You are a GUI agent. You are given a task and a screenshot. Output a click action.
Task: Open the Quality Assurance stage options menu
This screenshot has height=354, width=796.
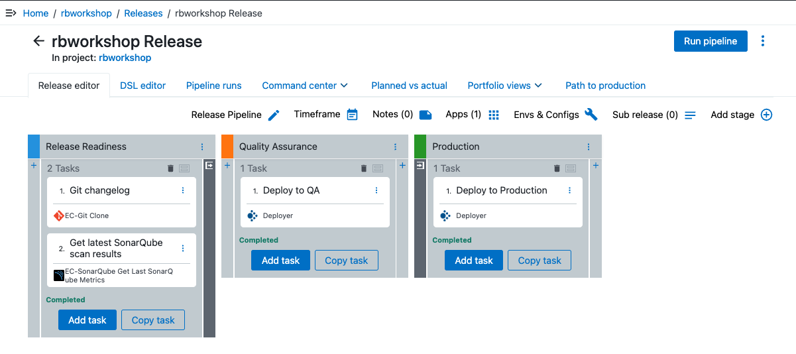pyautogui.click(x=396, y=147)
